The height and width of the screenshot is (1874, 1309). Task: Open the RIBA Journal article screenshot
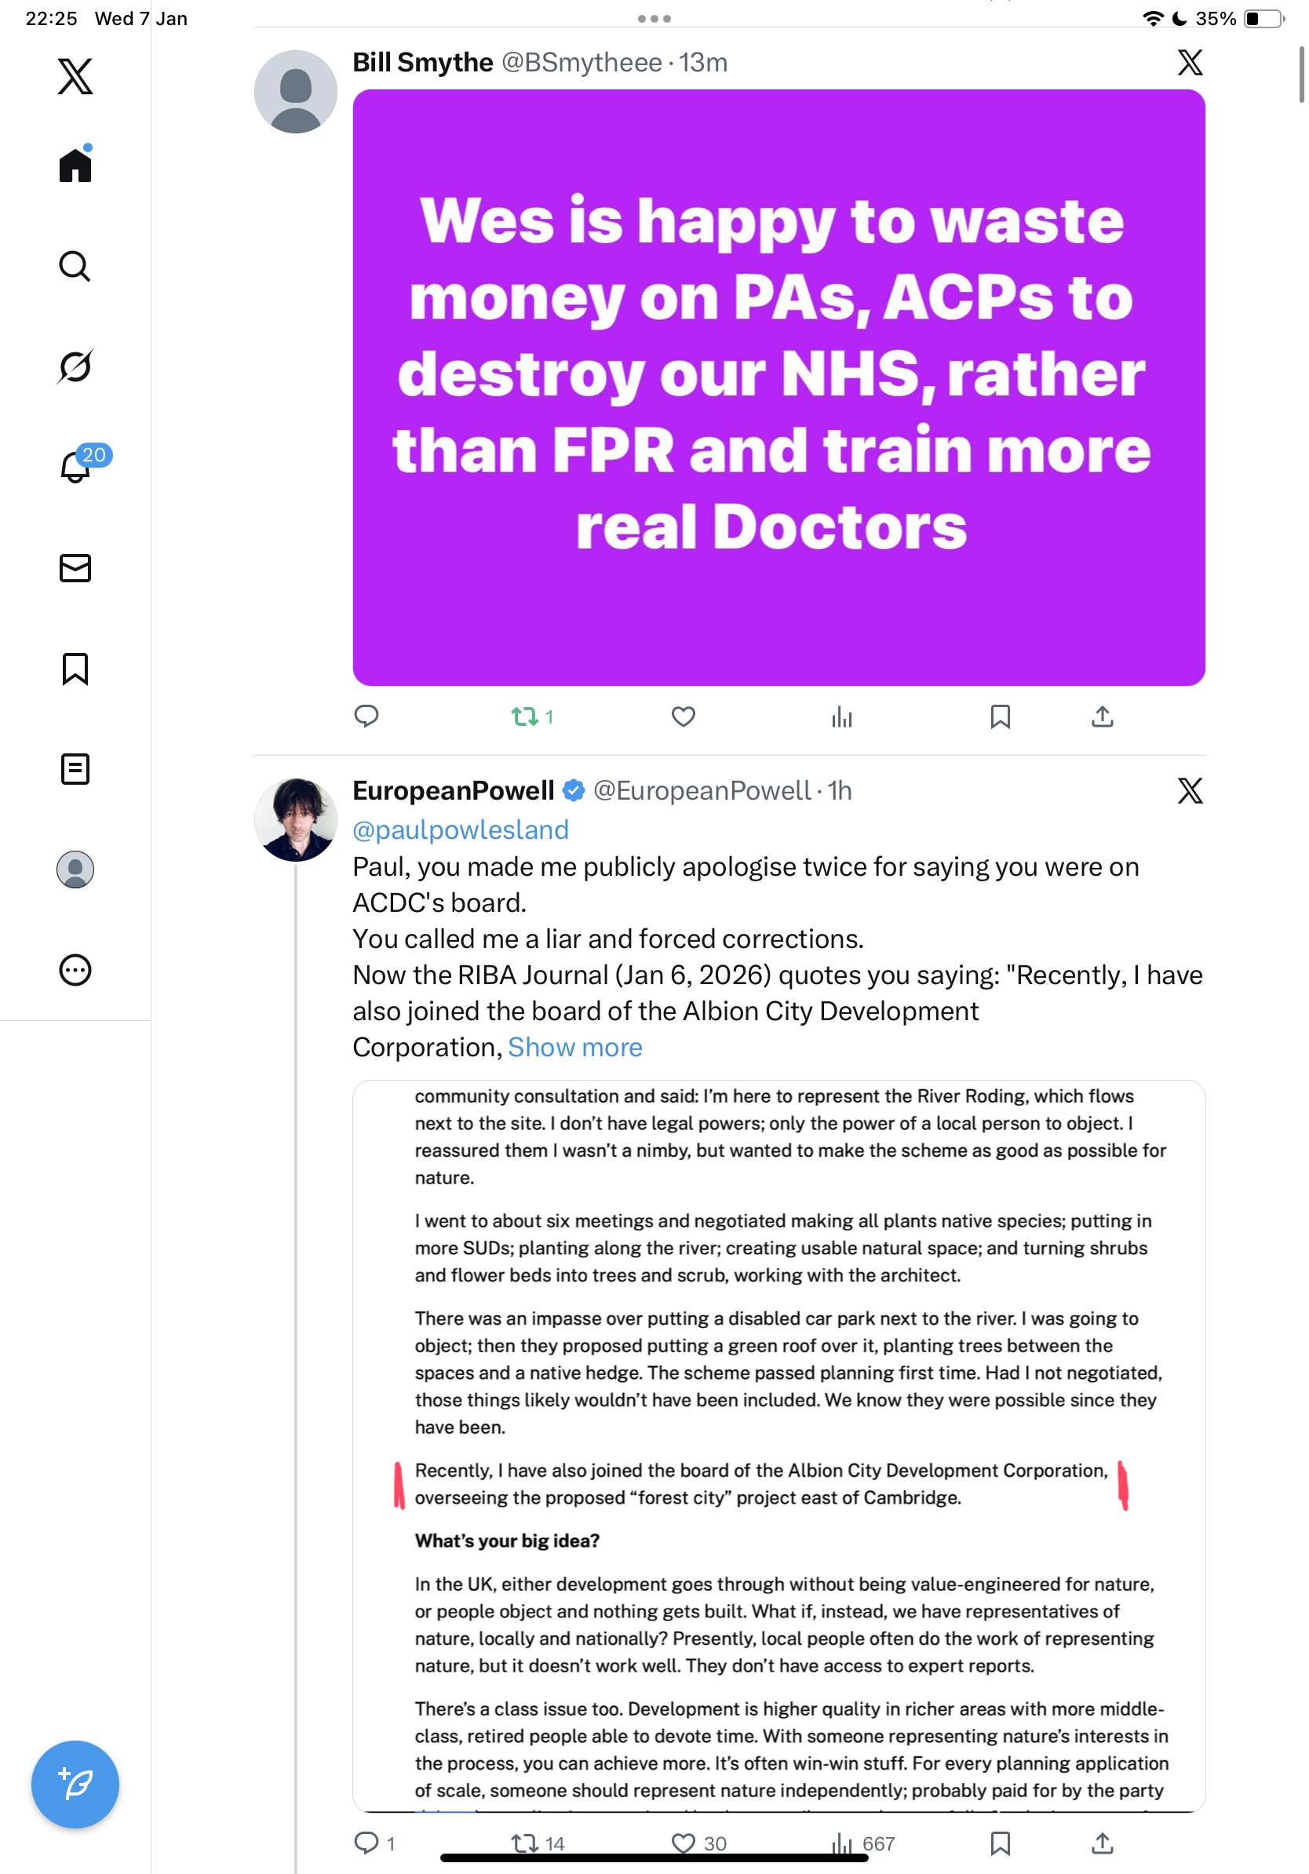click(x=778, y=1446)
